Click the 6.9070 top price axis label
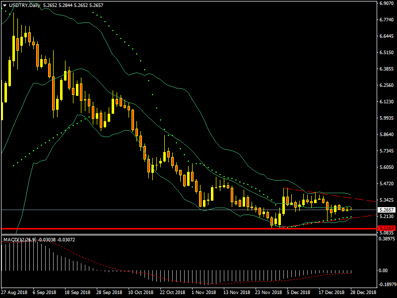This screenshot has height=298, width=397. tap(386, 3)
